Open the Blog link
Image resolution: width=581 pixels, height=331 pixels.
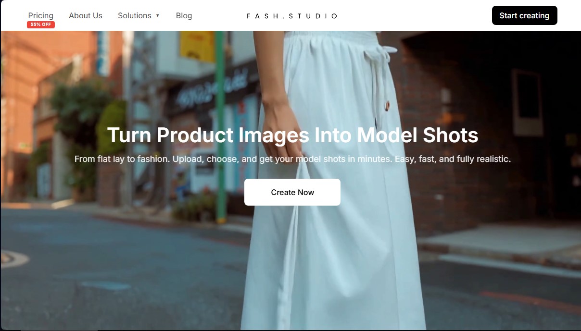pyautogui.click(x=184, y=15)
